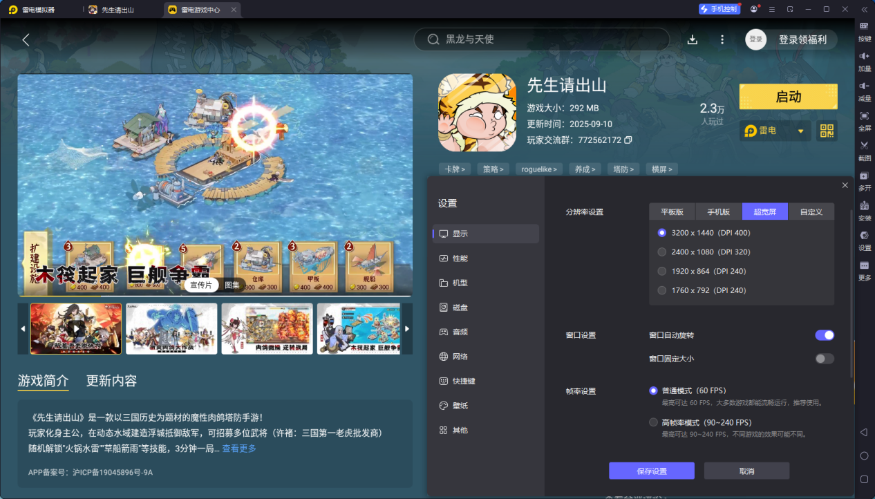
Task: Open 快捷键 settings category
Action: [x=486, y=381]
